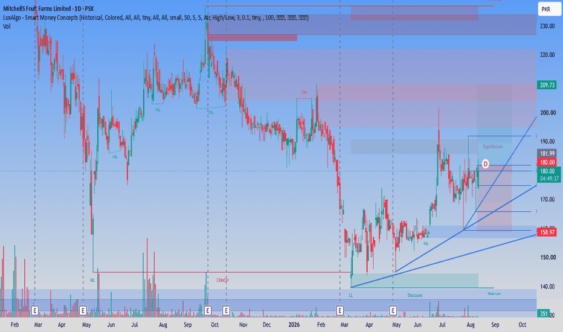The image size is (563, 332).
Task: Click the green 209.73 price label
Action: pyautogui.click(x=547, y=85)
